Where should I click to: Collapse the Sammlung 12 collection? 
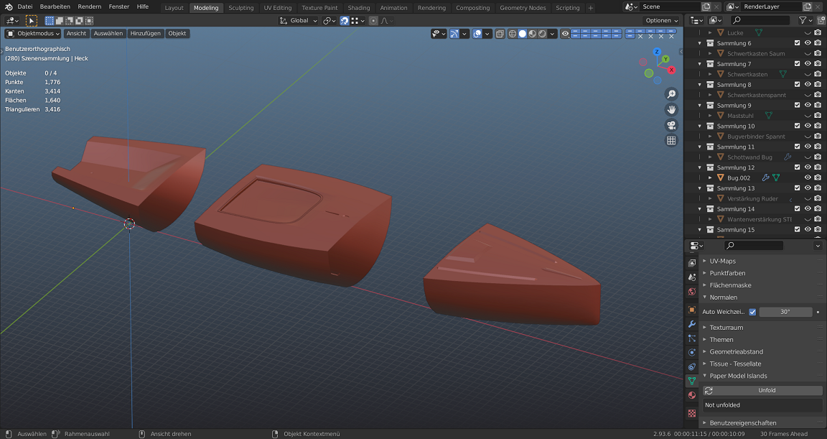point(700,168)
